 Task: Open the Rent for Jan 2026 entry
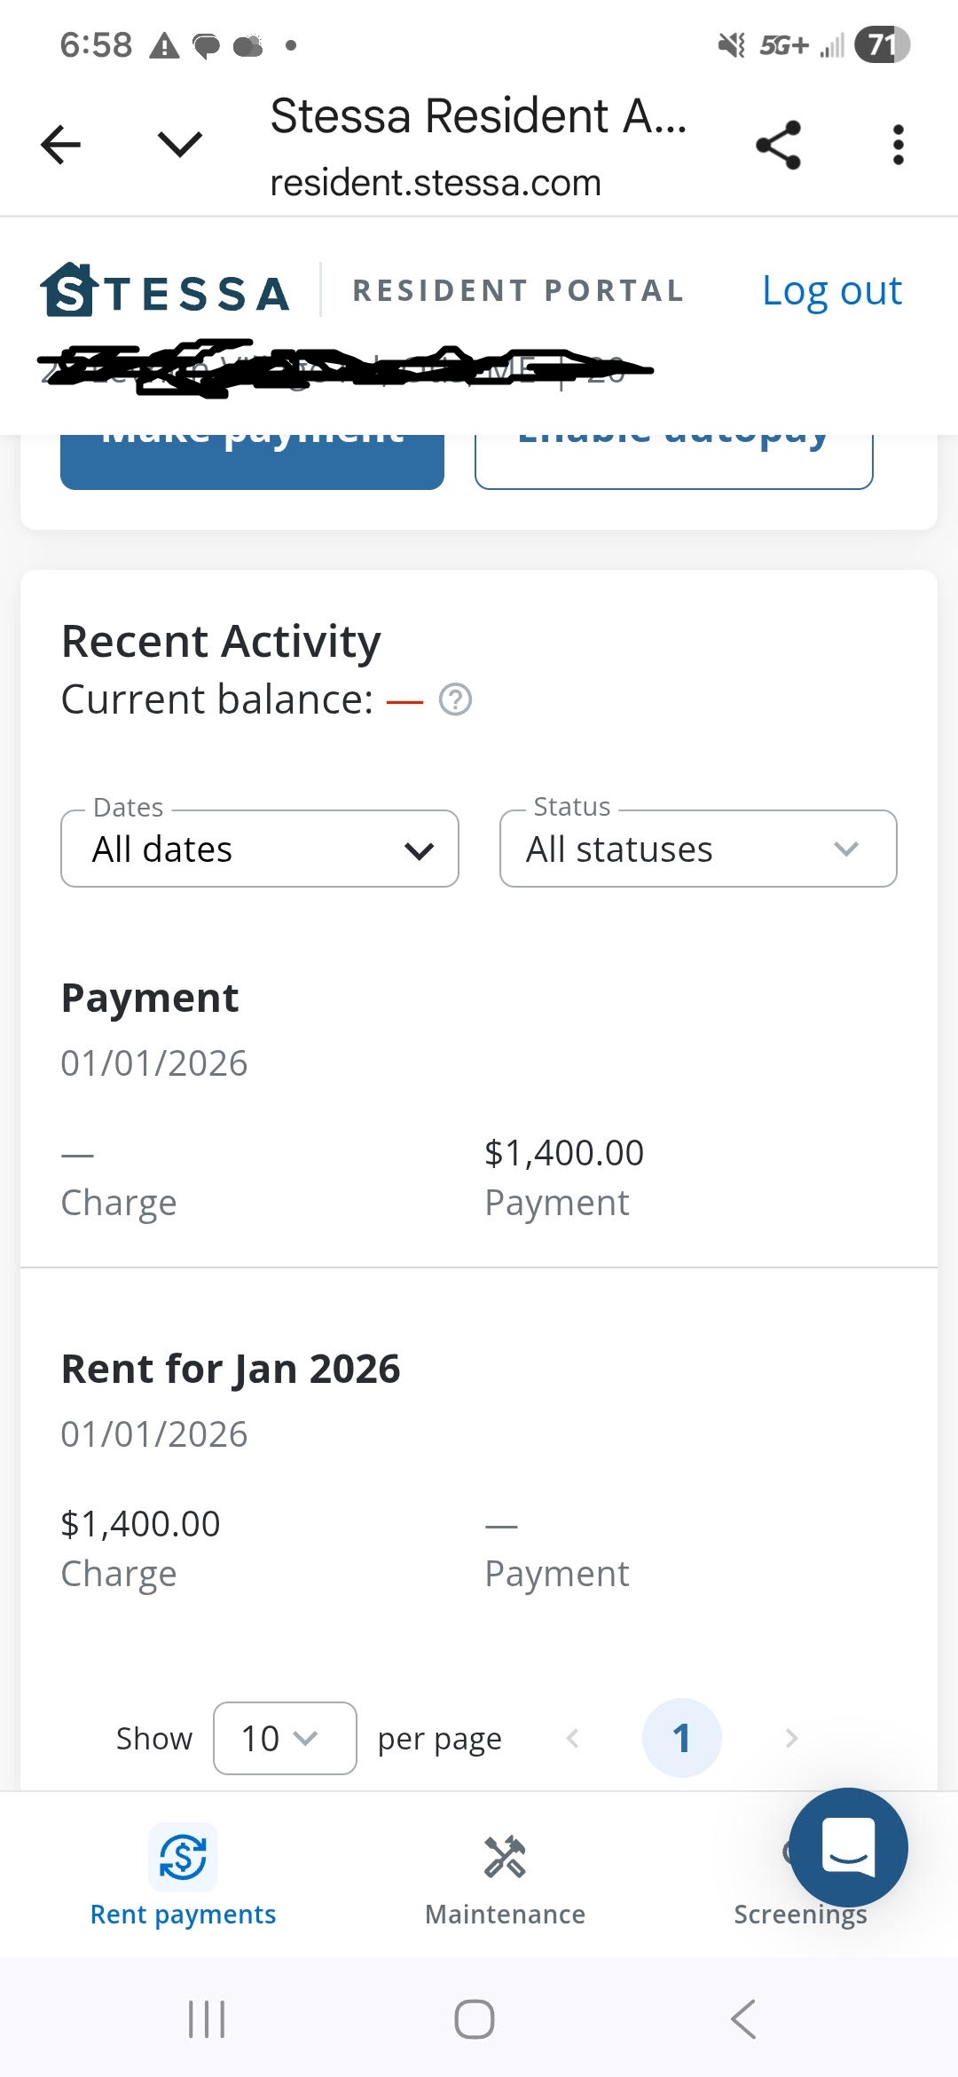231,1369
